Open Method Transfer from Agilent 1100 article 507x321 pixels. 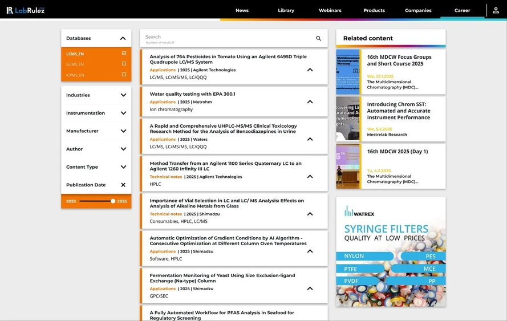tap(225, 166)
